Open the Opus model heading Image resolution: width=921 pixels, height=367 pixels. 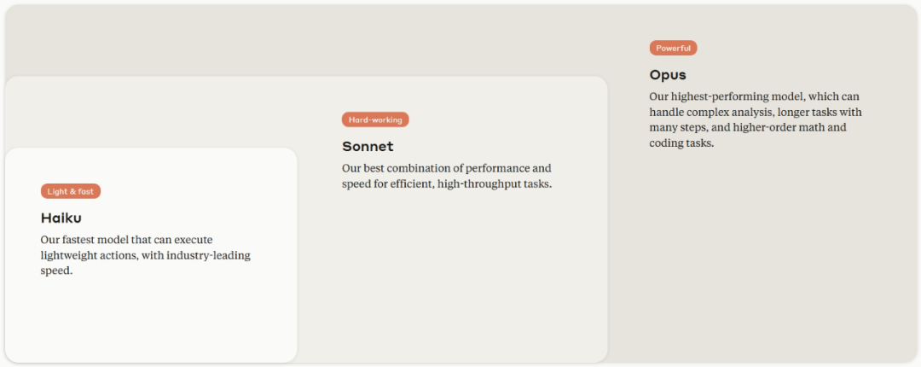point(668,75)
